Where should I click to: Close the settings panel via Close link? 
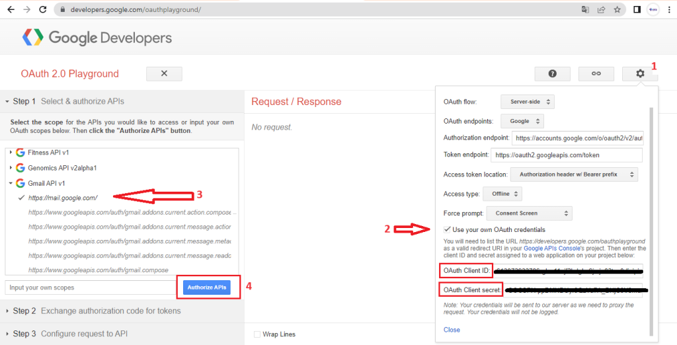[x=452, y=329]
